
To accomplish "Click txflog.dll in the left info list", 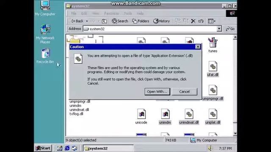I will pos(76,114).
